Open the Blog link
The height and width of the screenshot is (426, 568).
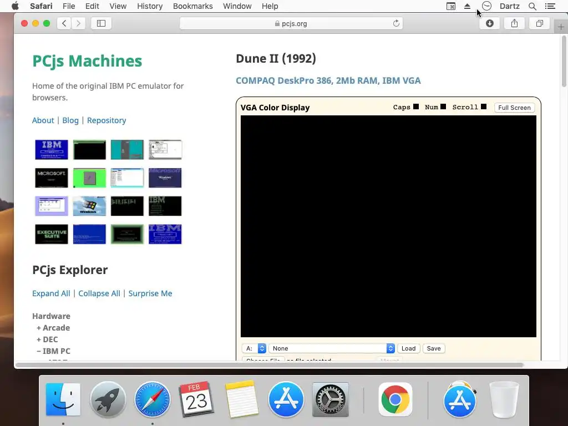click(70, 120)
